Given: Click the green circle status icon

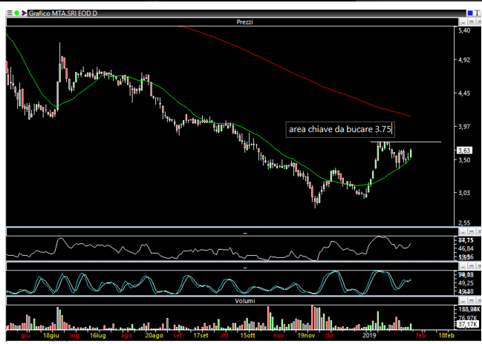Looking at the screenshot, I should click(16, 13).
